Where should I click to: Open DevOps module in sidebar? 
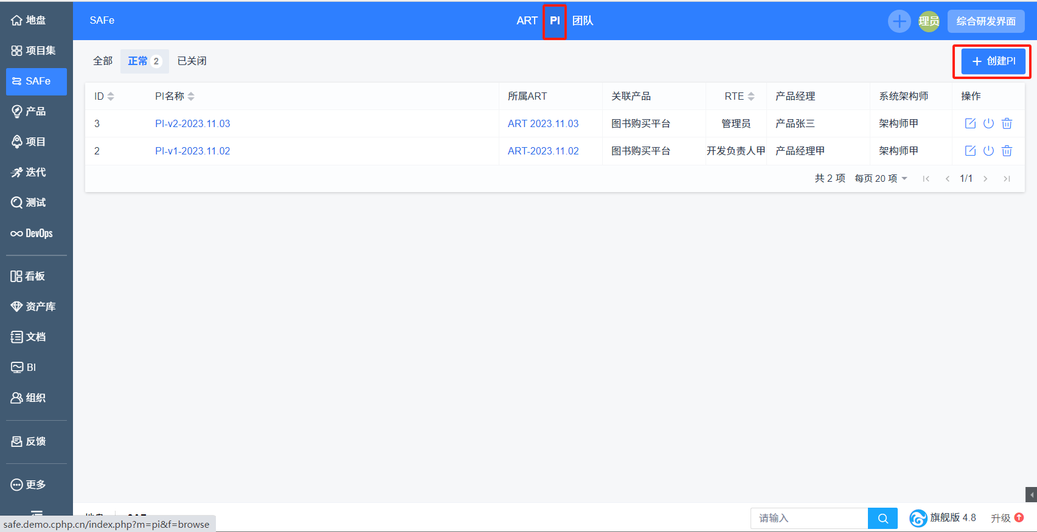[36, 233]
